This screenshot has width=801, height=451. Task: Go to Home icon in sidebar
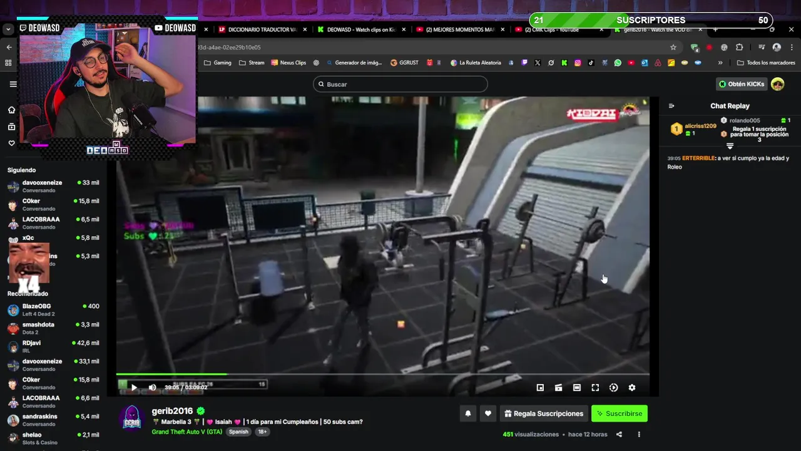(11, 110)
